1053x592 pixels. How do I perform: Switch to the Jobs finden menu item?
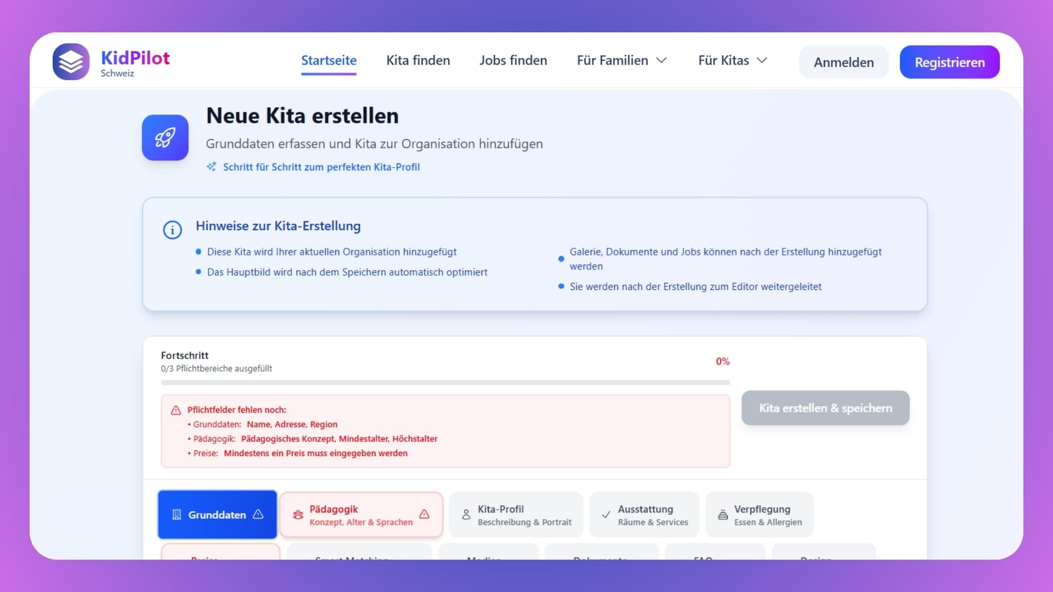coord(513,60)
